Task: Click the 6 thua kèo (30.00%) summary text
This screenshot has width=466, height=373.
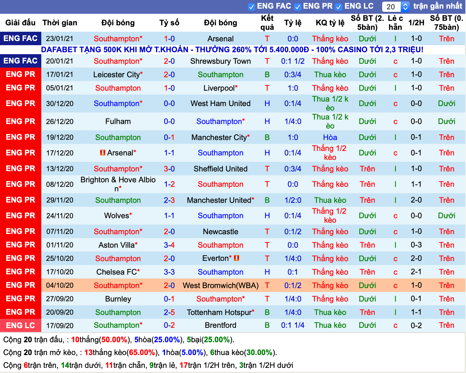Action: coord(243,352)
